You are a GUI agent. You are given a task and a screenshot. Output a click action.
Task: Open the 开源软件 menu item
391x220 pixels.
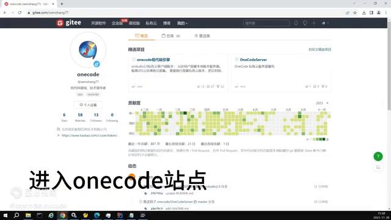click(x=98, y=23)
